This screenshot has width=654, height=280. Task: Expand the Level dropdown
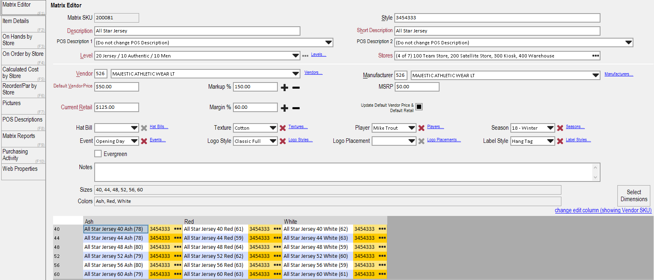(296, 56)
